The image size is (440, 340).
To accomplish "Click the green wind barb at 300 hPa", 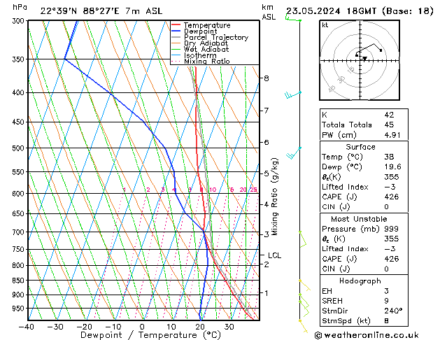I will 293,18.
